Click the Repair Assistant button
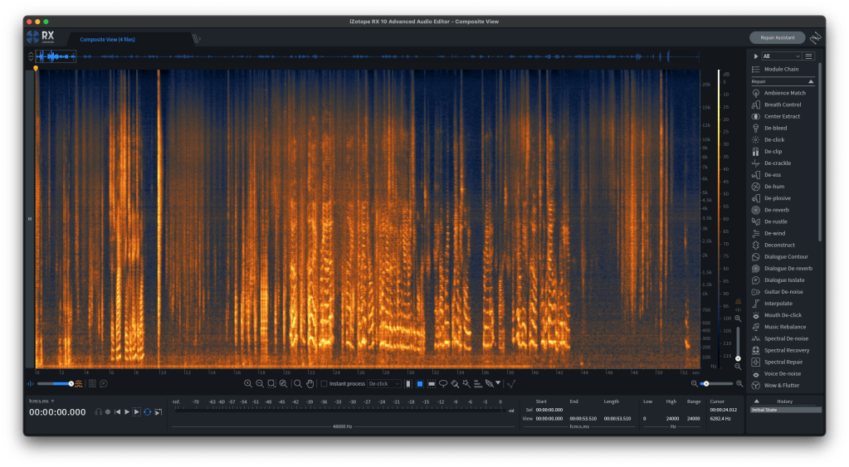 click(x=777, y=37)
